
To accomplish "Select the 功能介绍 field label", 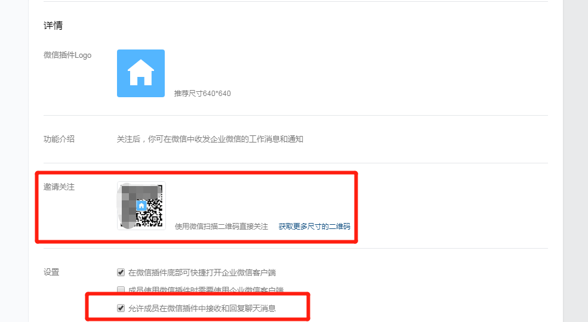I will [x=59, y=140].
